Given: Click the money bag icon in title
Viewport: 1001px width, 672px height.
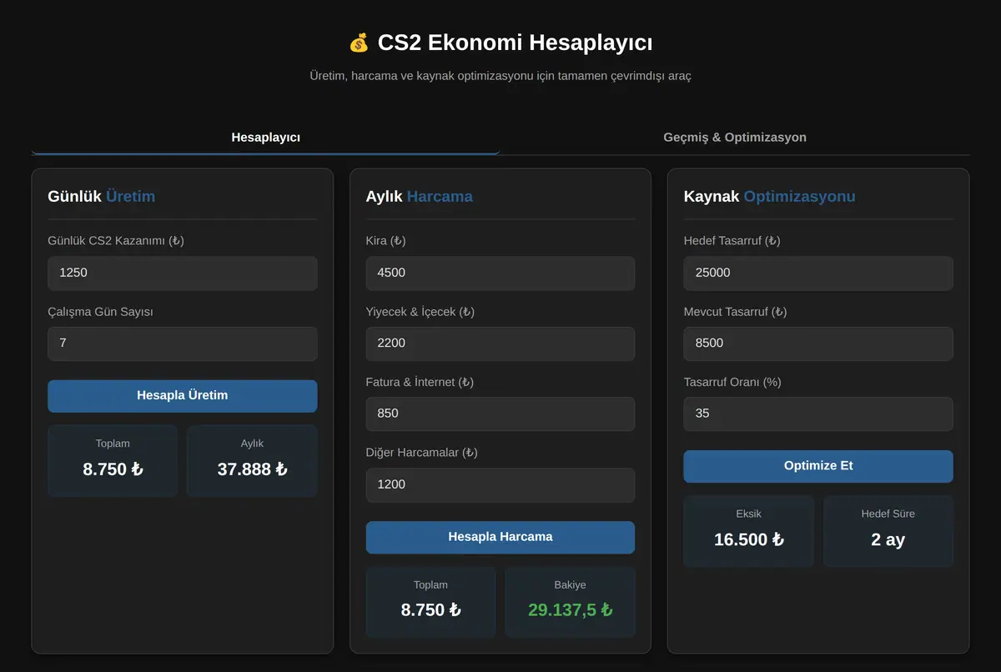Looking at the screenshot, I should click(359, 43).
